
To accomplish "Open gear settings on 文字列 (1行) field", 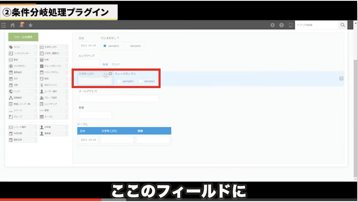I will click(110, 74).
